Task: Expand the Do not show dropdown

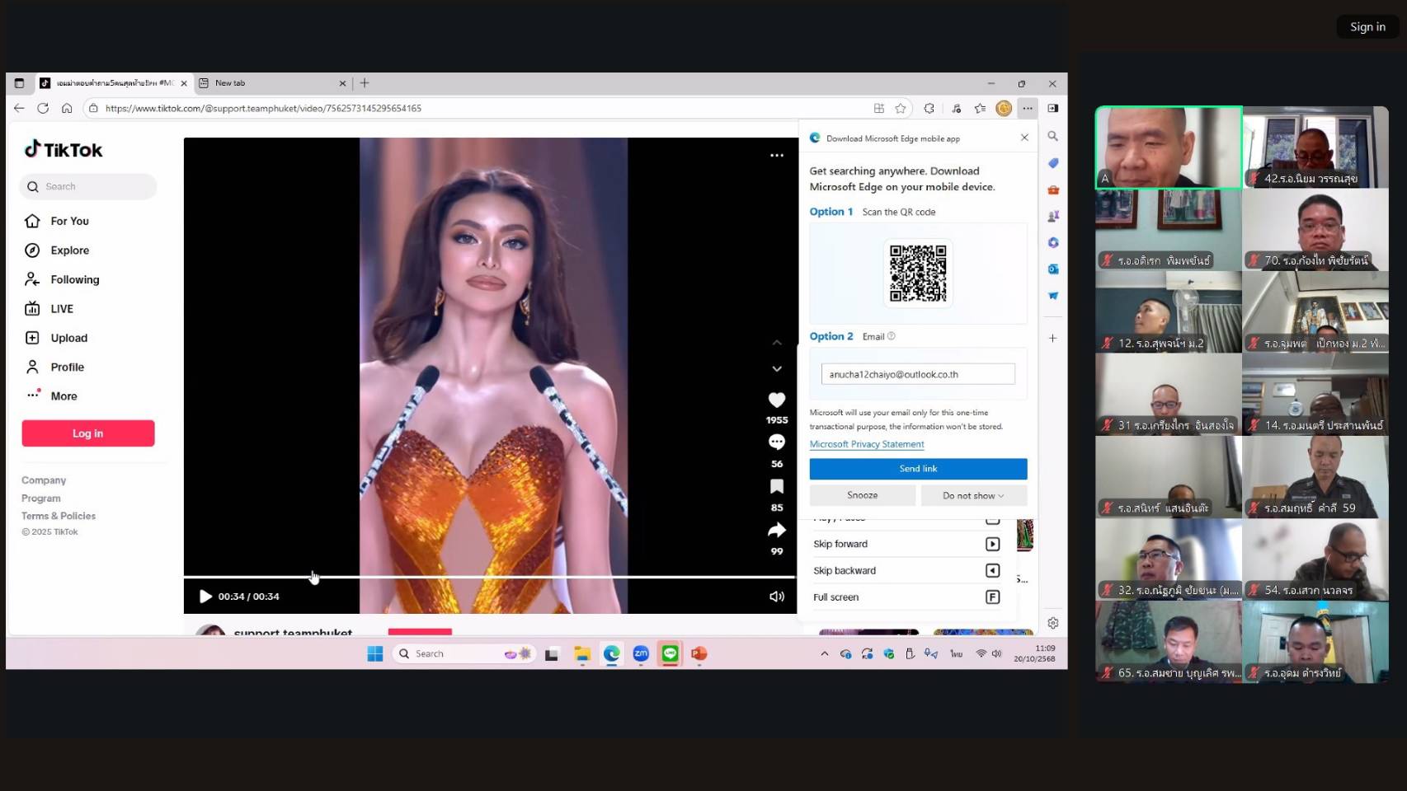Action: (x=973, y=495)
